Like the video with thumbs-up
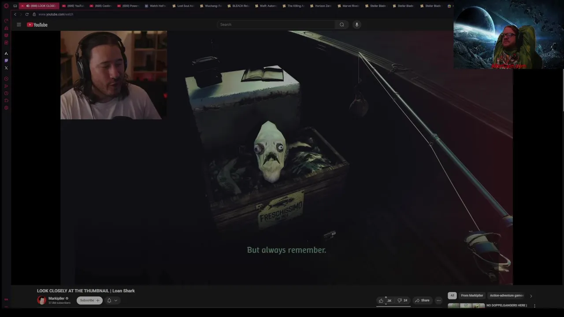 (x=385, y=300)
